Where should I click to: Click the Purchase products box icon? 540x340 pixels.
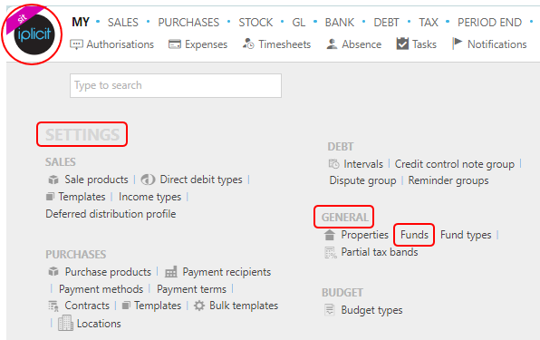click(53, 272)
